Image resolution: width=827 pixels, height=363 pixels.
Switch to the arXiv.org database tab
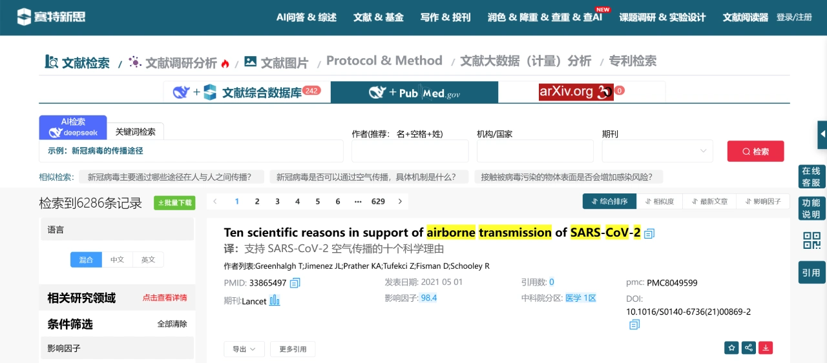tap(581, 92)
